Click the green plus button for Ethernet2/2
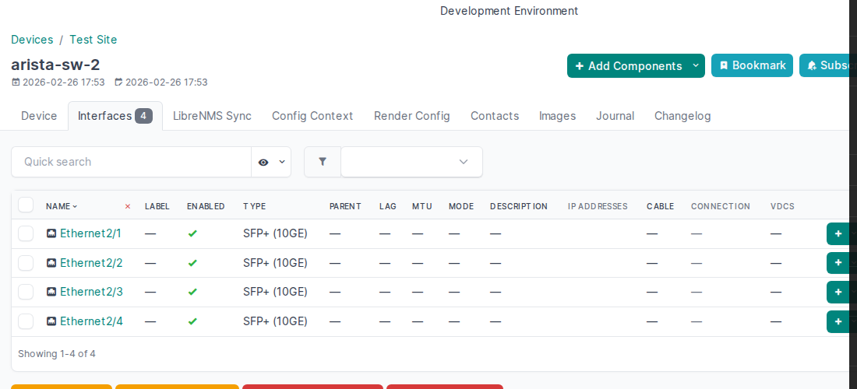857x389 pixels. [x=838, y=263]
